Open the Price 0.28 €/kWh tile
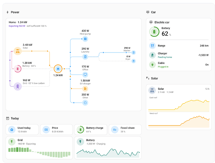The image size is (215, 163). tap(56, 129)
